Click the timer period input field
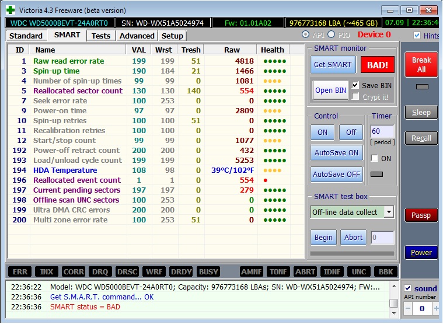443x324 pixels. 382,132
